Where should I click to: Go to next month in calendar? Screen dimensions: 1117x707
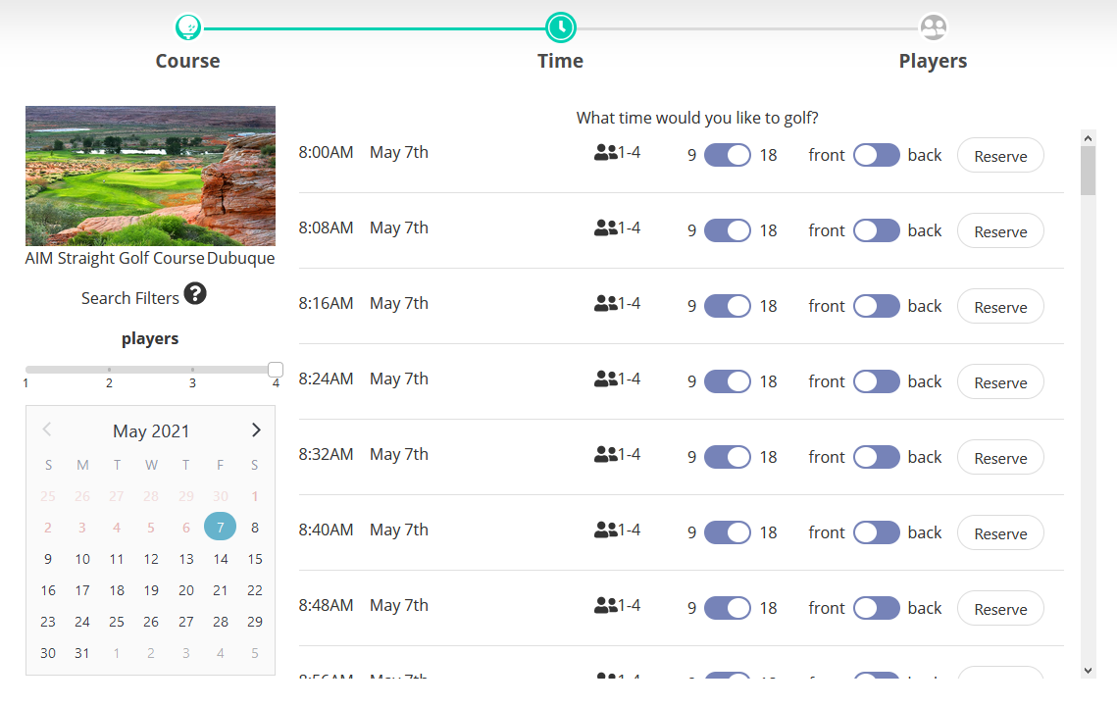coord(256,430)
